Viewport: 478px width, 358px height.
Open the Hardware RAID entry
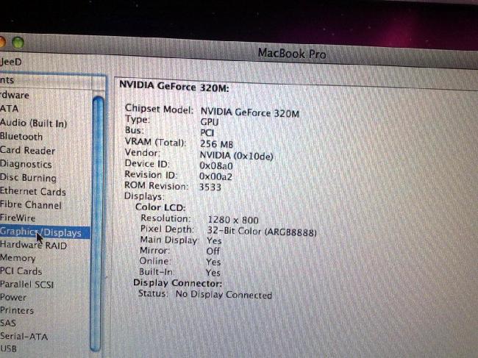[x=33, y=245]
